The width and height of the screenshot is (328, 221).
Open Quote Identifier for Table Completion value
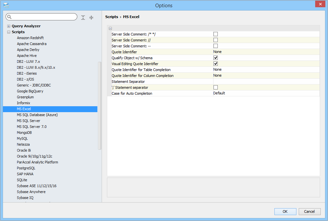point(266,70)
